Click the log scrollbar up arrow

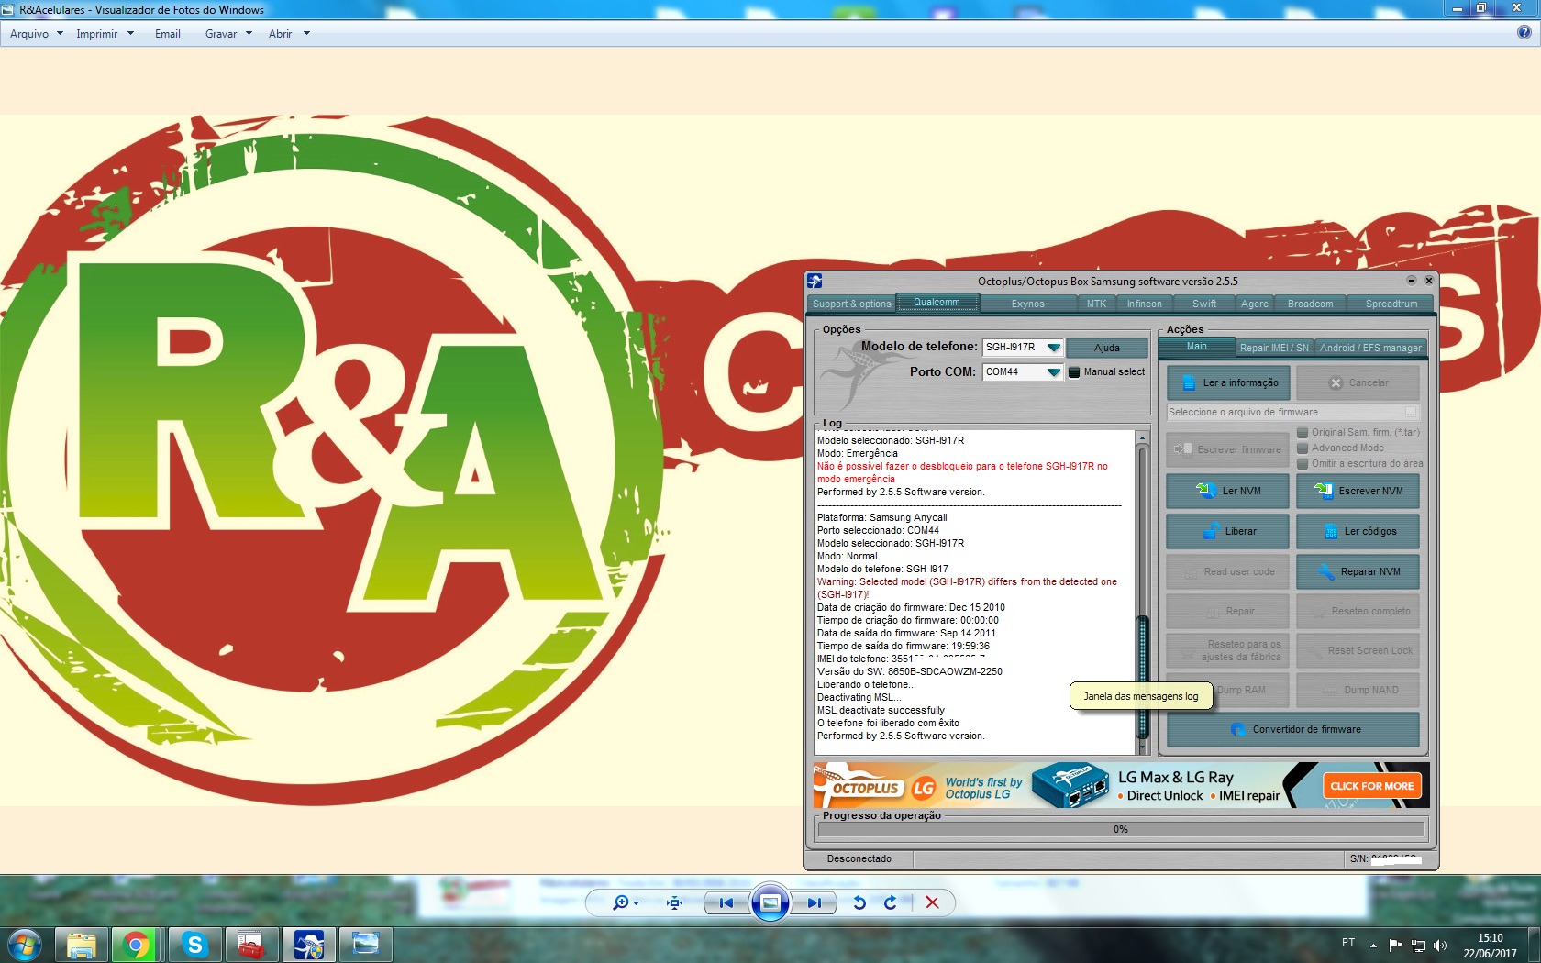point(1142,437)
